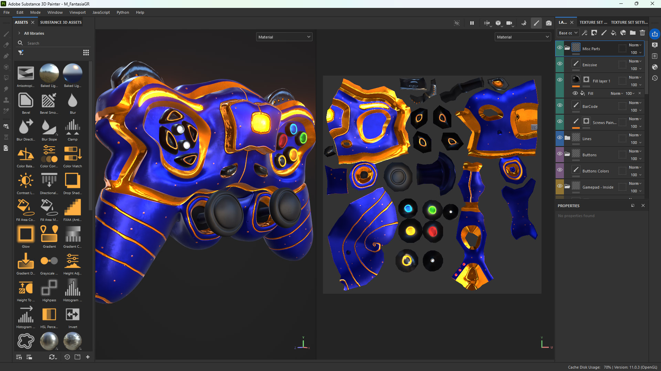The image size is (661, 371).
Task: Expand the All libraries tree
Action: pyautogui.click(x=19, y=33)
